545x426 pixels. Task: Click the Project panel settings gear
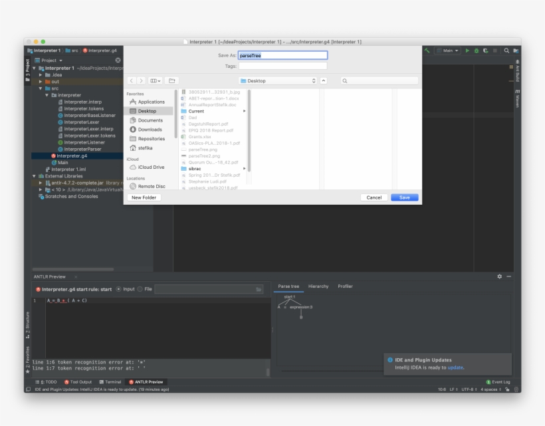click(117, 59)
